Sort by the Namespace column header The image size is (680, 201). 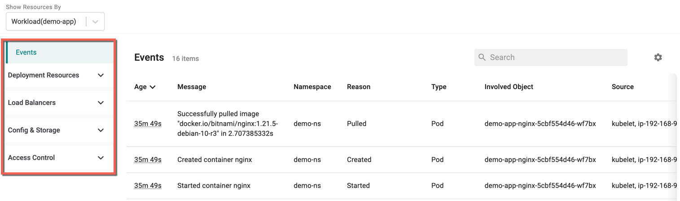coord(312,87)
